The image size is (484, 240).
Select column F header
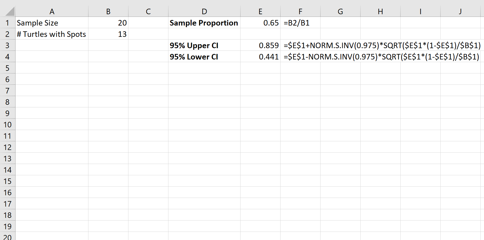tap(300, 11)
